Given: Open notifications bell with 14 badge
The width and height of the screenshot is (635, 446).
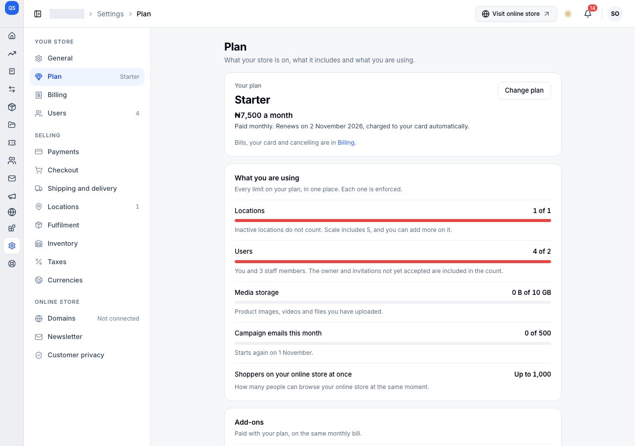Looking at the screenshot, I should [x=588, y=14].
